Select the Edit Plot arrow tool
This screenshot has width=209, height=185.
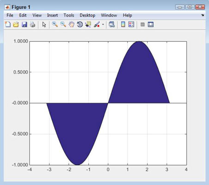44,25
